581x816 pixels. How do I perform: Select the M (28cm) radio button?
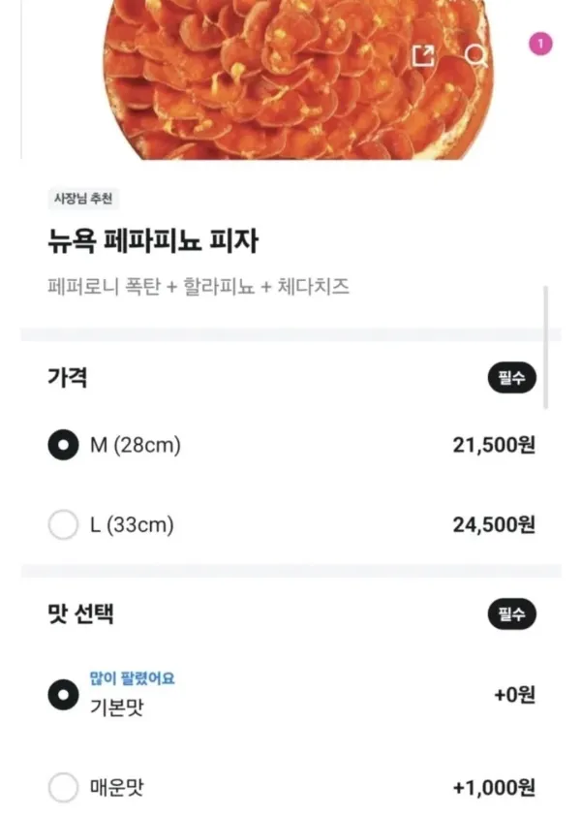pyautogui.click(x=63, y=446)
